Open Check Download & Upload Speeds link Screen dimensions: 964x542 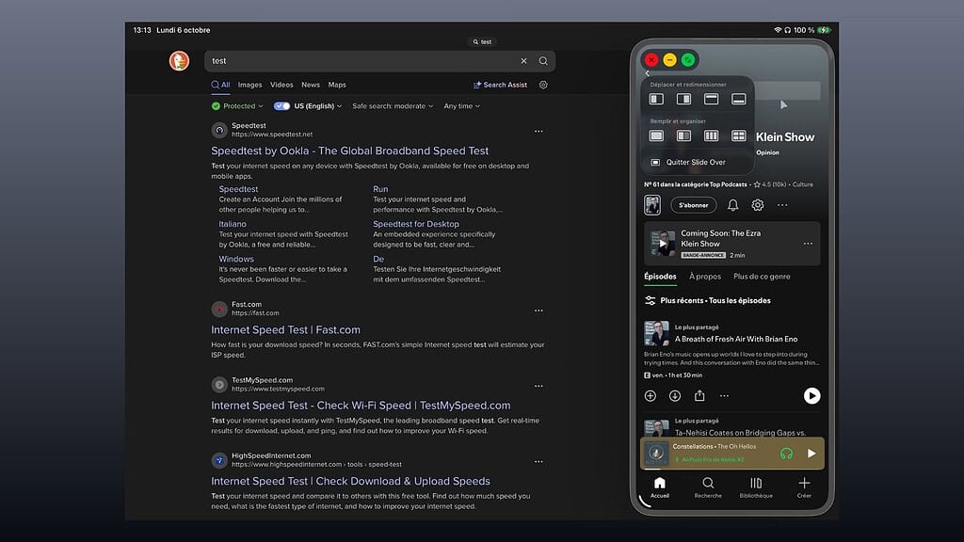[350, 481]
